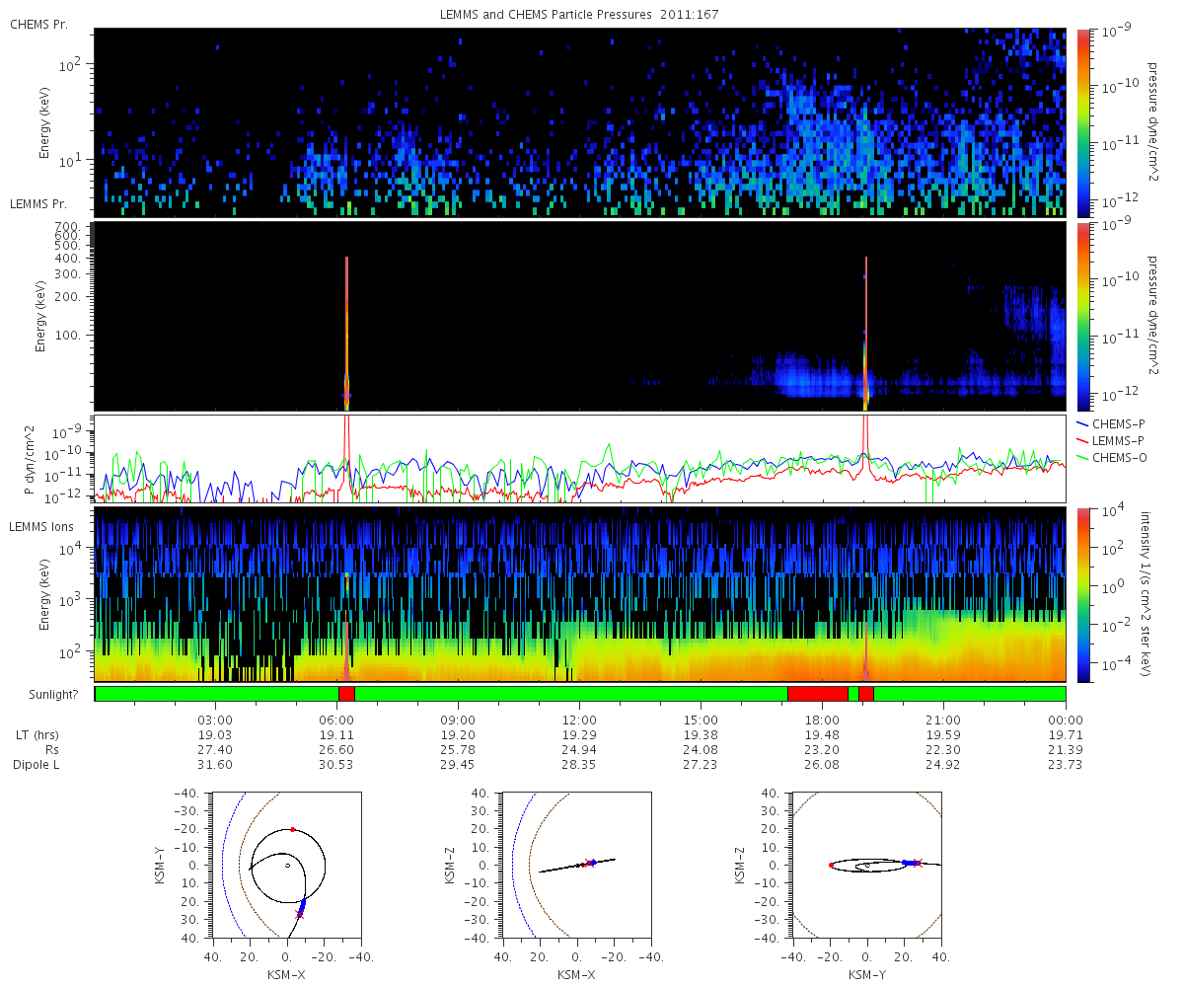
Task: Click the LEMMS Ions intensity color bar
Action: [x=1082, y=594]
